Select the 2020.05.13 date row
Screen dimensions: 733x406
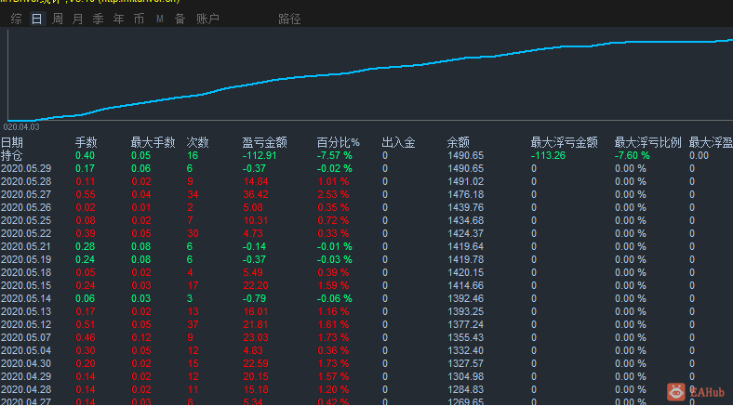[366, 312]
